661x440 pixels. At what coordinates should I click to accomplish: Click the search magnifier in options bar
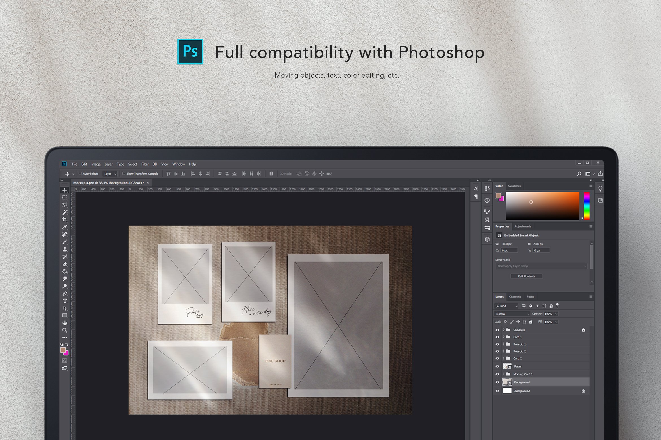[579, 174]
